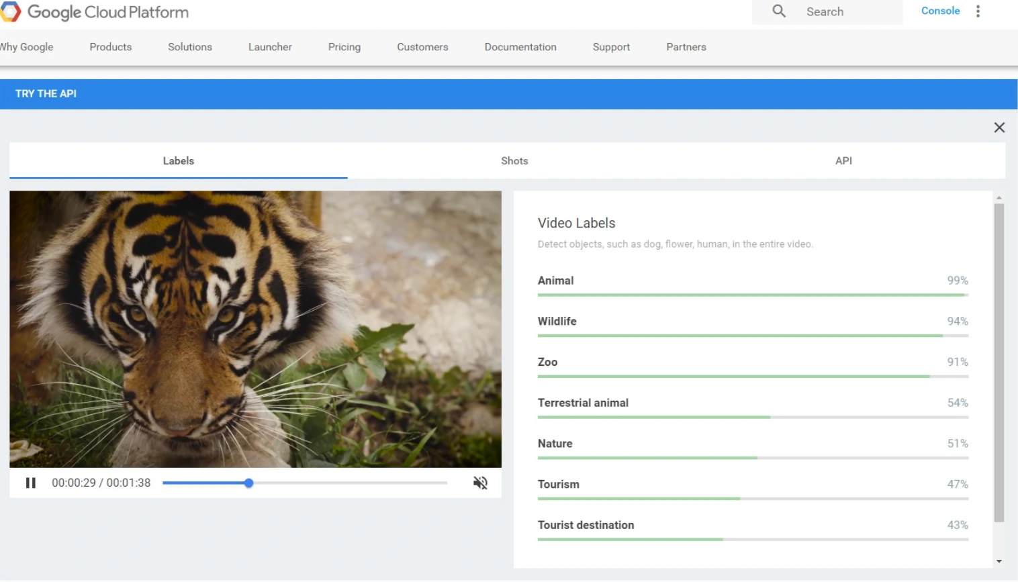Viewport: 1018px width, 582px height.
Task: Open the three-dot overflow menu
Action: [x=978, y=11]
